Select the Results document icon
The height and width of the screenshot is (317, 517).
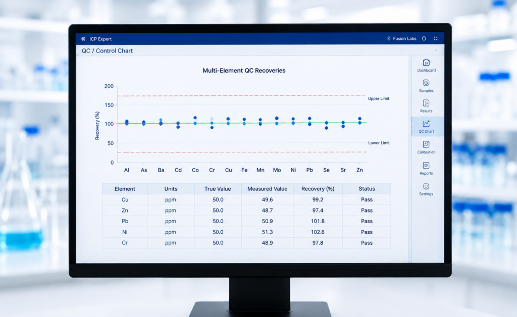tap(426, 103)
